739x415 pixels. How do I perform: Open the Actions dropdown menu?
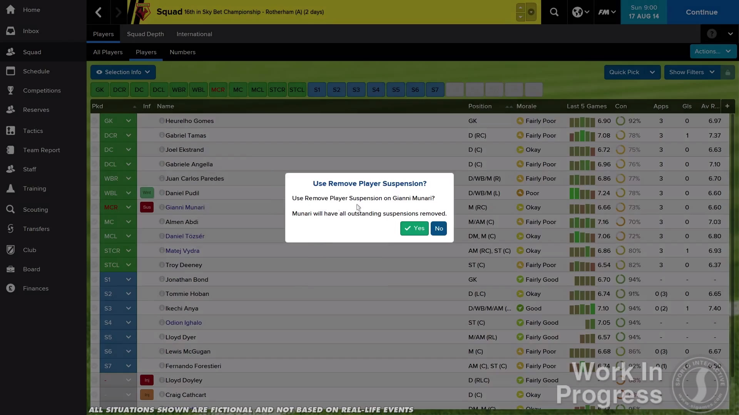point(713,51)
